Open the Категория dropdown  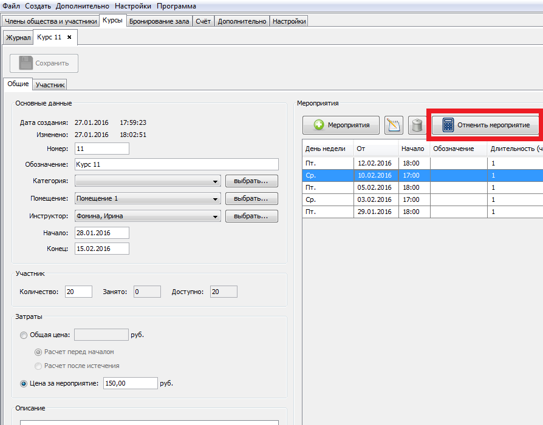148,181
